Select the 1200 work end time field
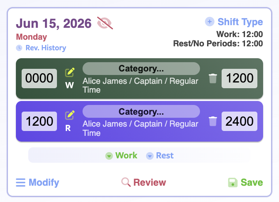Viewport: 279px width, 202px height. [x=239, y=79]
